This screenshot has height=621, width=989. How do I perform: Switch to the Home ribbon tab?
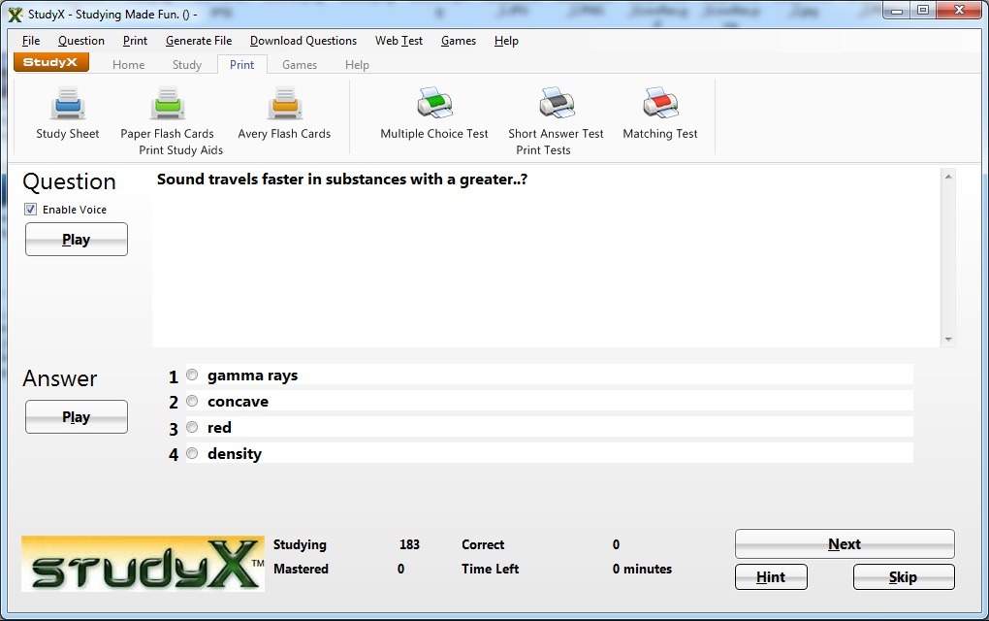pos(129,64)
